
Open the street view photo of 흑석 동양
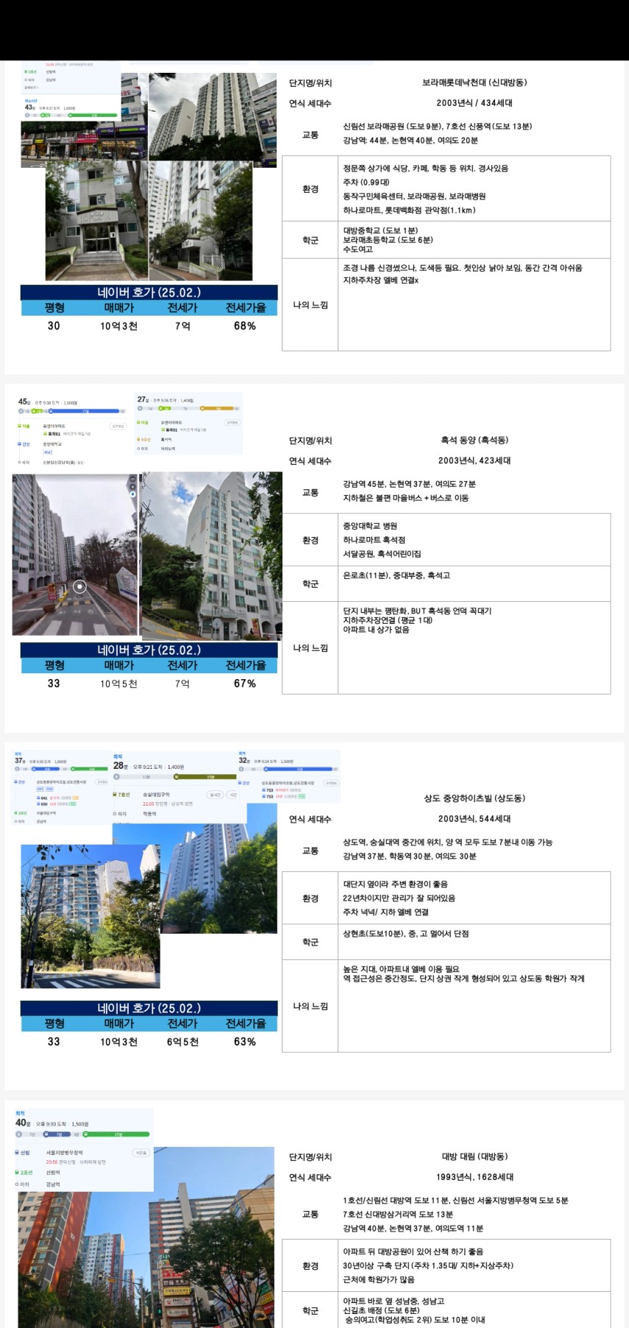[x=74, y=554]
